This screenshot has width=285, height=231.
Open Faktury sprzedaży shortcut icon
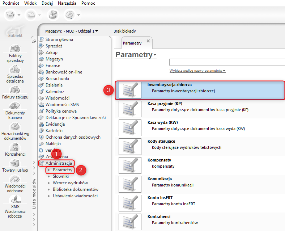pos(15,49)
